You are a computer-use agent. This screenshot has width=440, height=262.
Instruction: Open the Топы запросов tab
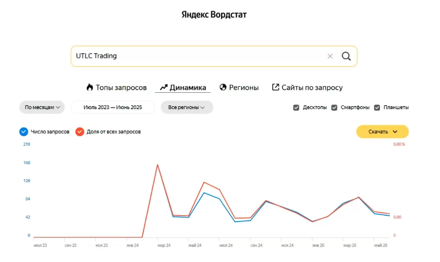pos(116,88)
